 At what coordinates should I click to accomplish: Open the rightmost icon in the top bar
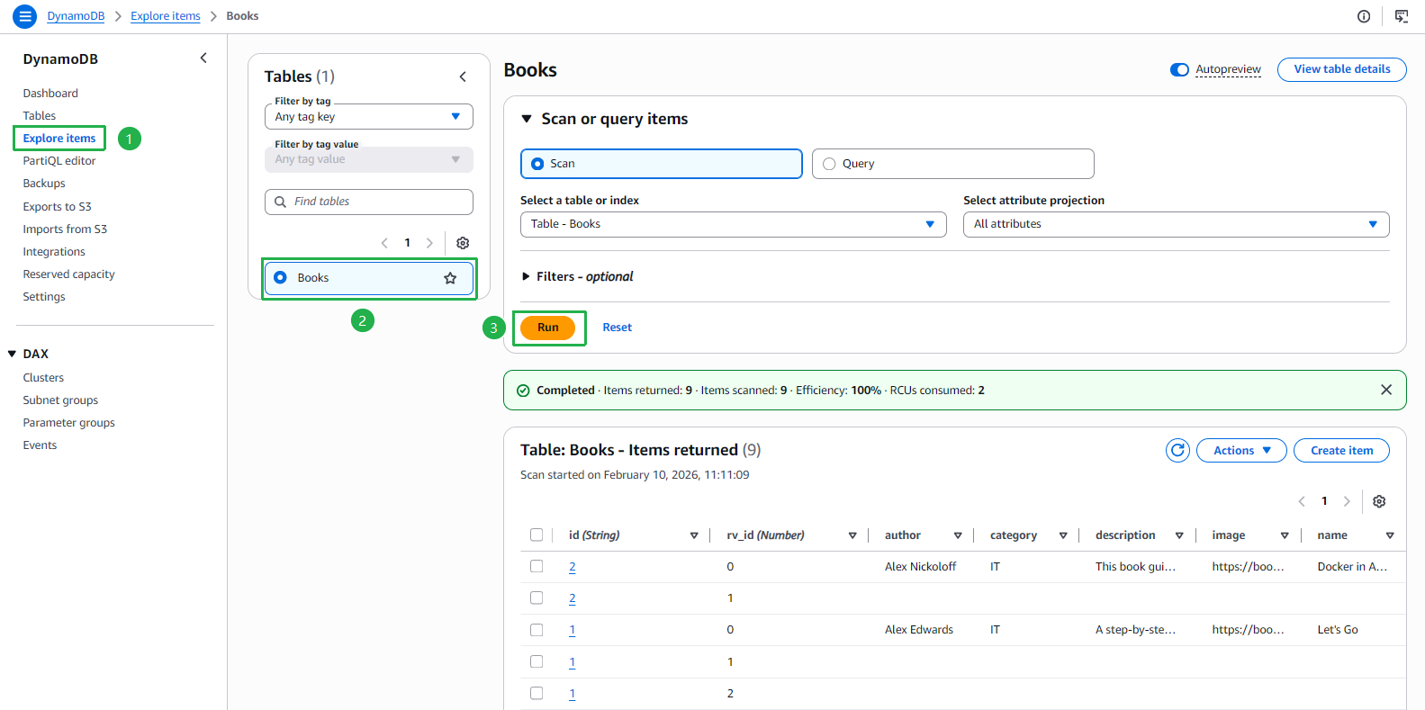pos(1402,16)
